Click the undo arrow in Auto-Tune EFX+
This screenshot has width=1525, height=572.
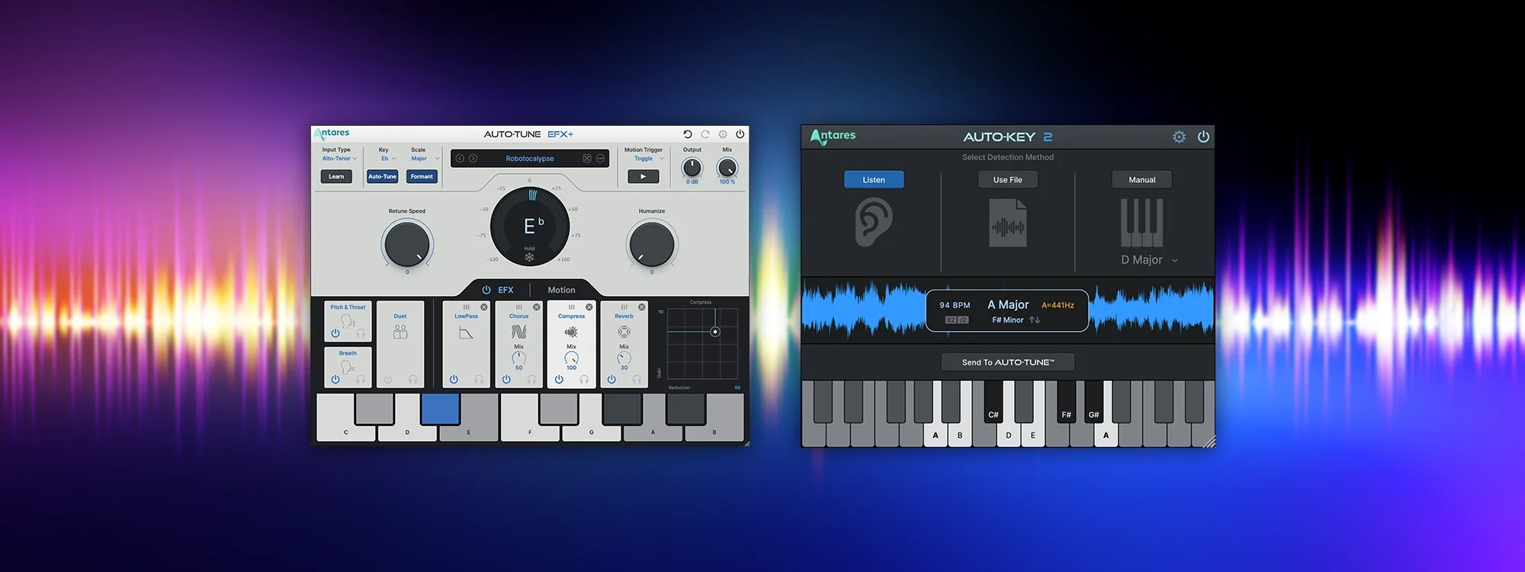[x=687, y=134]
